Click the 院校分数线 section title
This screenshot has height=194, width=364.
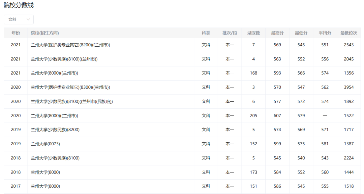tap(19, 5)
